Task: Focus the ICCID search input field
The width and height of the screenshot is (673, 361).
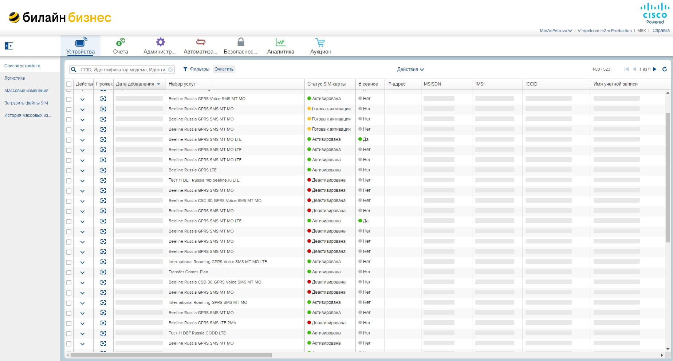Action: coord(122,70)
